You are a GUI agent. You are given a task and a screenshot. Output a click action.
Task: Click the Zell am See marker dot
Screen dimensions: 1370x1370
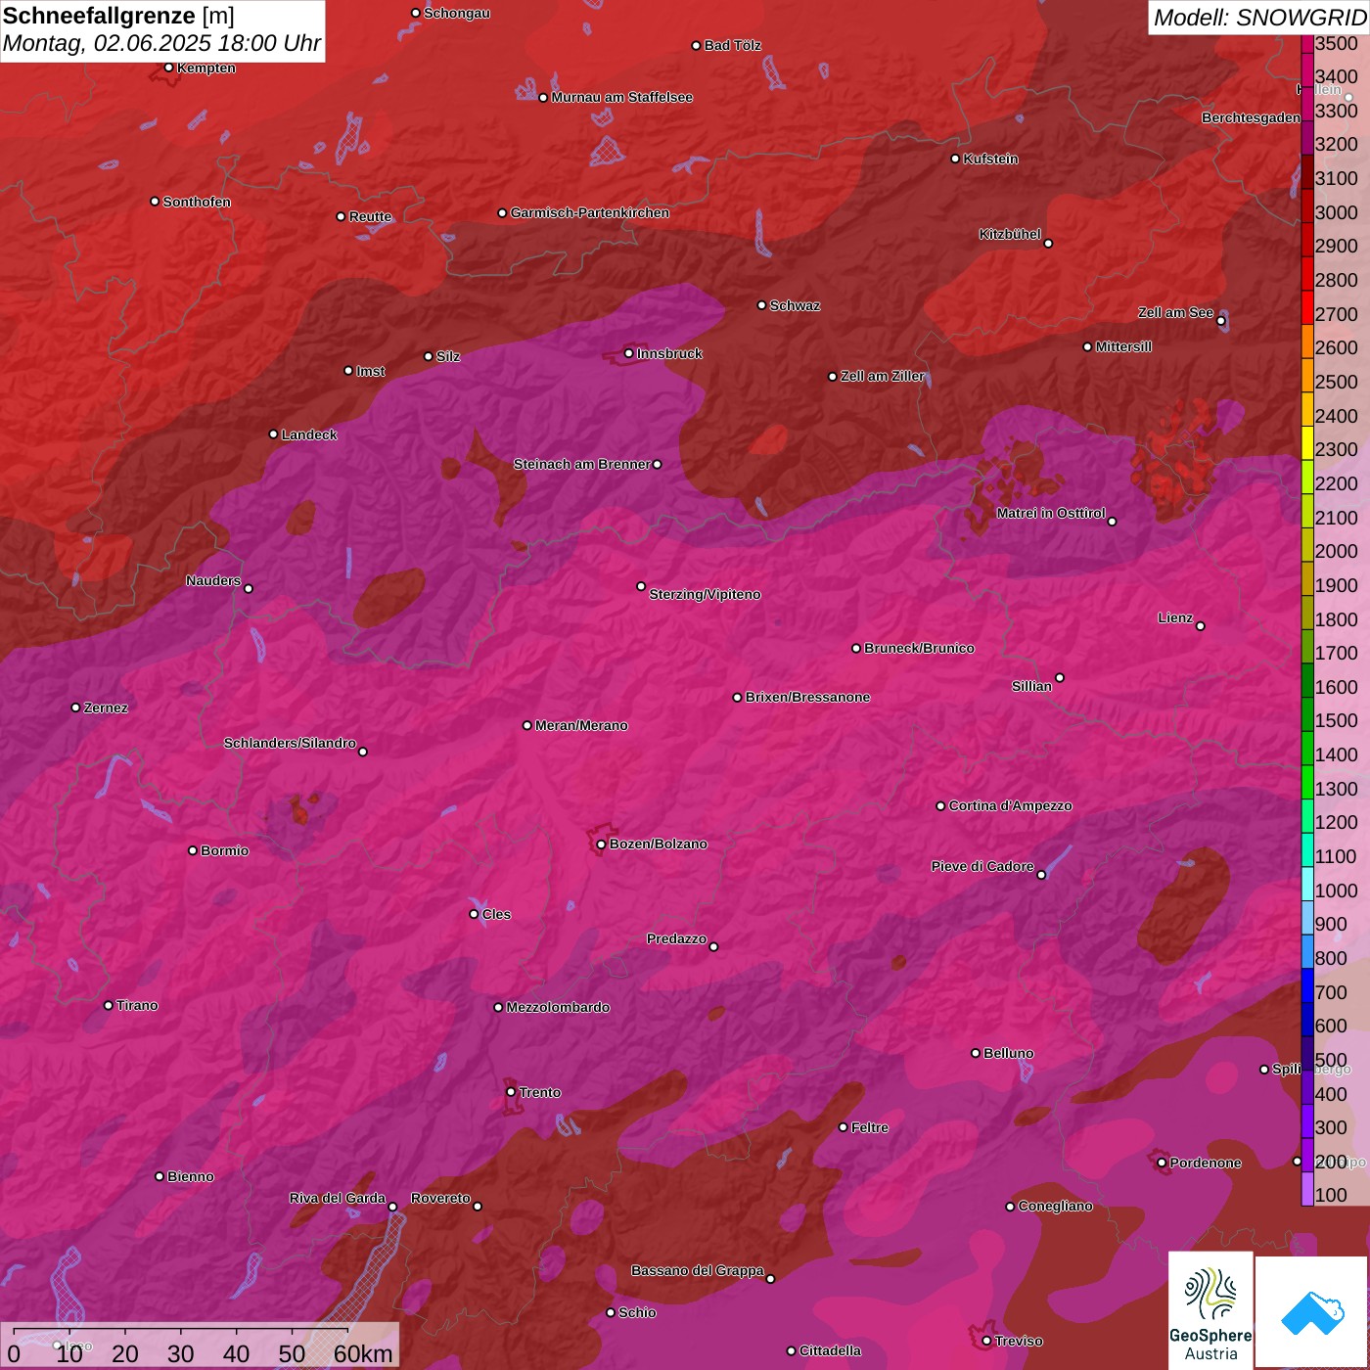[x=1221, y=321]
